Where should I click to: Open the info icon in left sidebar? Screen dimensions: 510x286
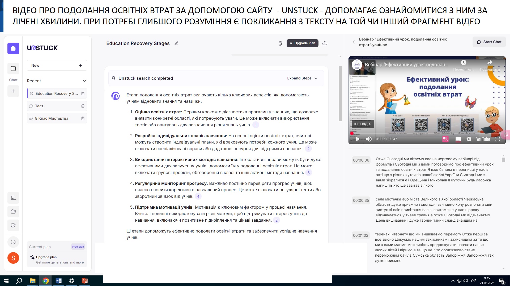(13, 242)
